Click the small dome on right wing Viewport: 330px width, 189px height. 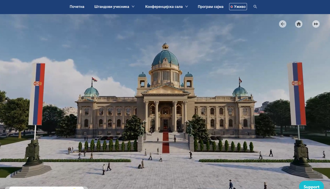click(x=240, y=91)
